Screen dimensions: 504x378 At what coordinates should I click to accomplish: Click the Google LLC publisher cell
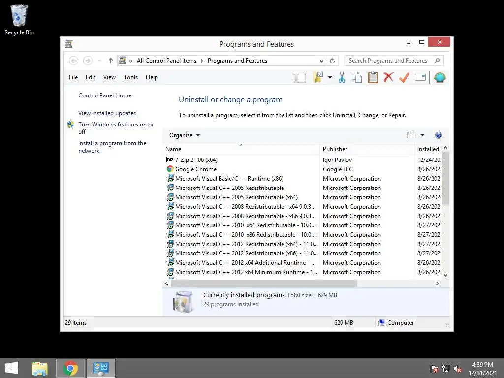338,169
